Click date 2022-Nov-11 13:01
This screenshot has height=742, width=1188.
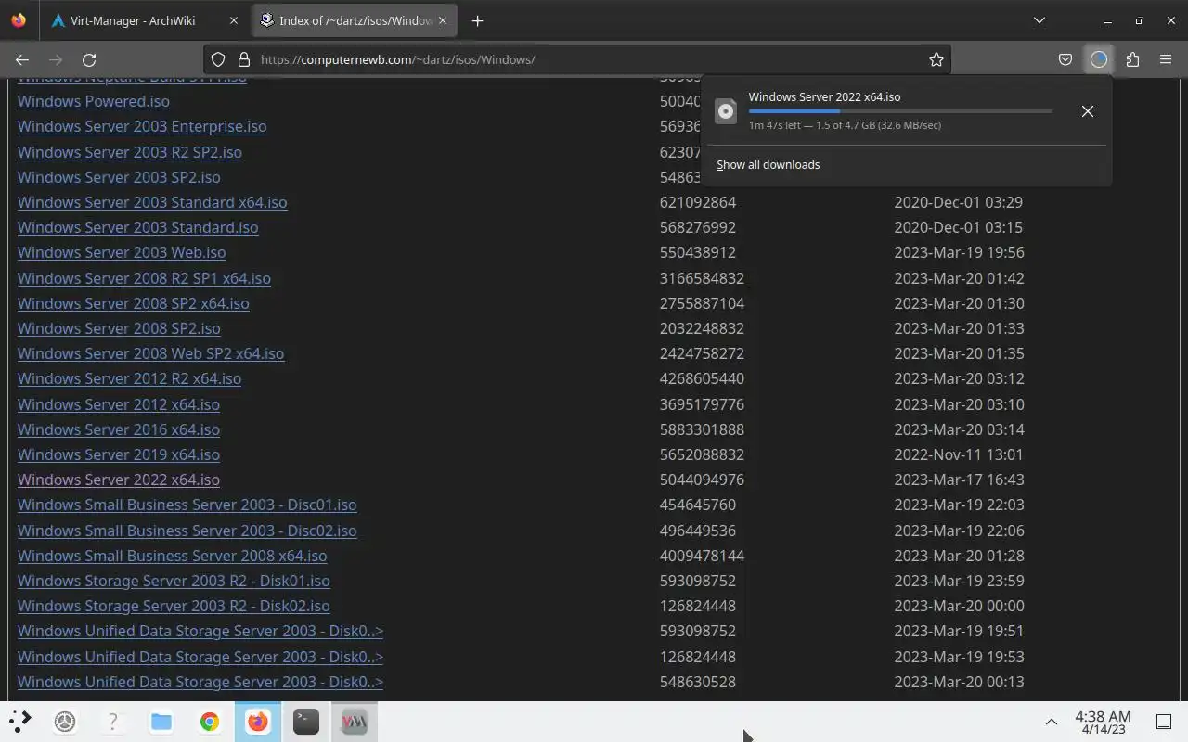click(959, 454)
